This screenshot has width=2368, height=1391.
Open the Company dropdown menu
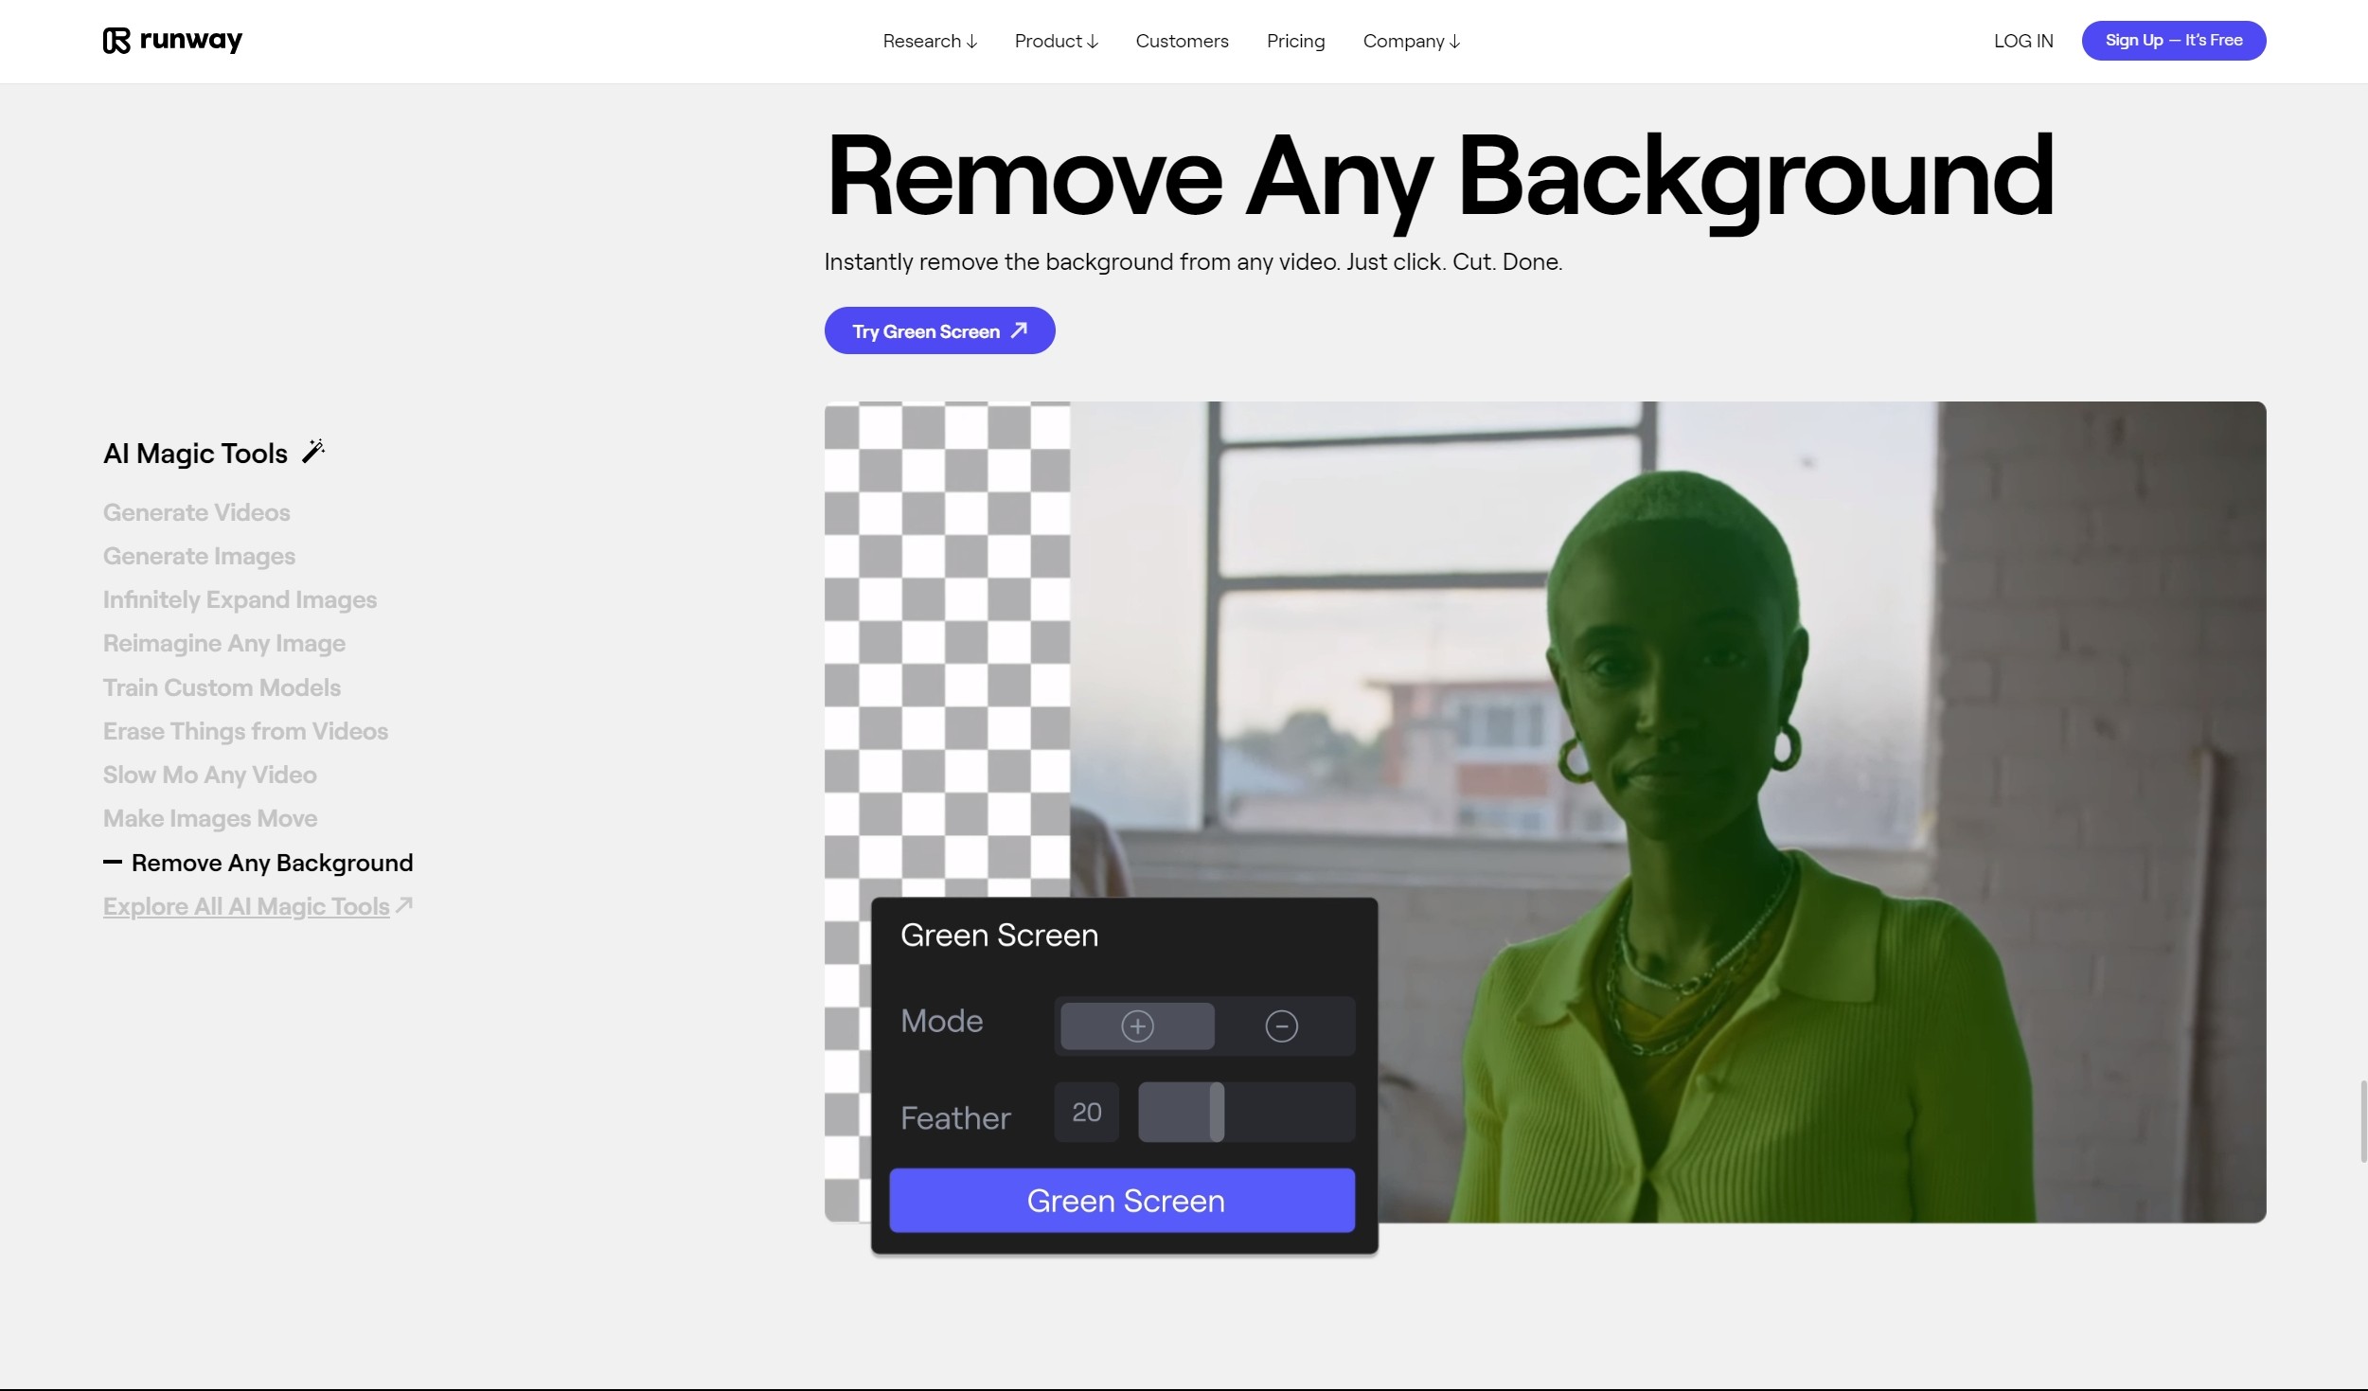coord(1411,41)
